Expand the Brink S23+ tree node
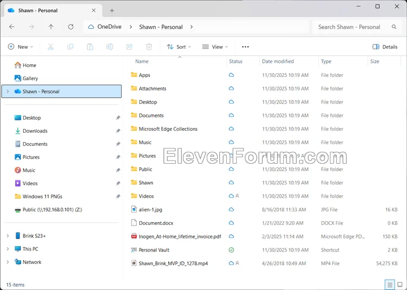This screenshot has height=290, width=407. 8,236
